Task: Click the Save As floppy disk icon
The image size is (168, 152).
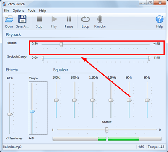Action: point(22,19)
